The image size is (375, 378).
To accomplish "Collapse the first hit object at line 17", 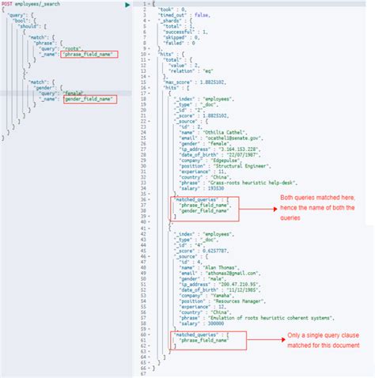I will click(x=149, y=93).
